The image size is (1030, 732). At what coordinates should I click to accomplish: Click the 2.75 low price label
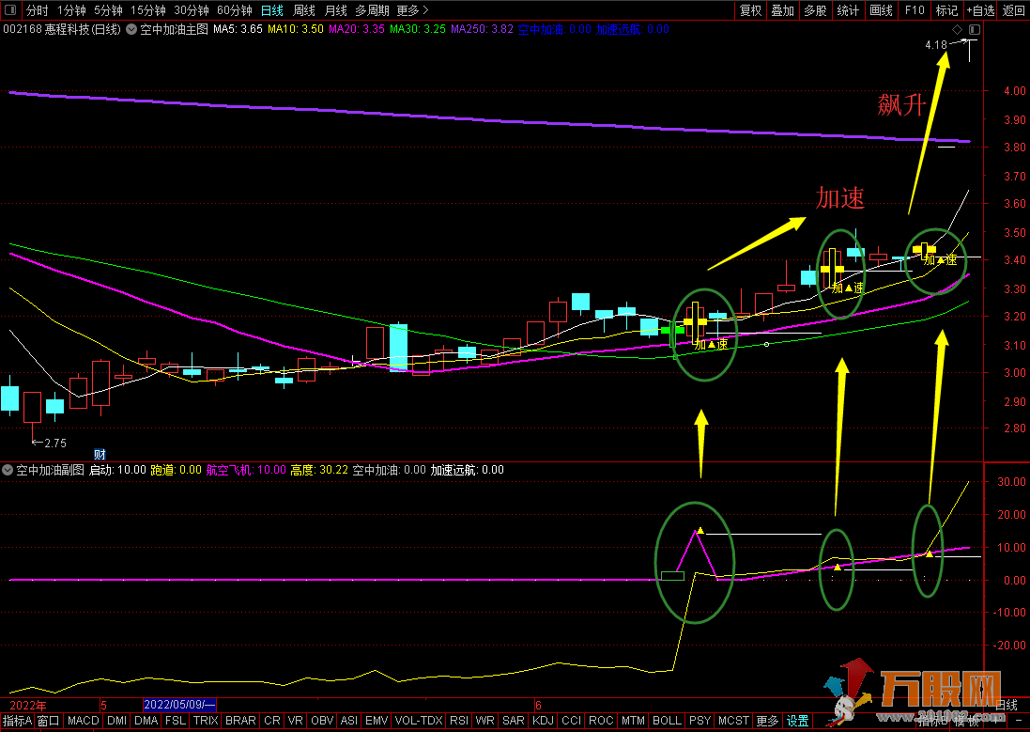55,444
